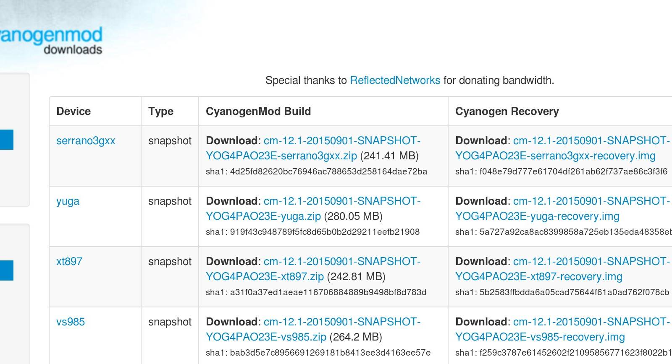This screenshot has height=364, width=672.
Task: Click the CyanogenMod downloads logo
Action: (51, 40)
